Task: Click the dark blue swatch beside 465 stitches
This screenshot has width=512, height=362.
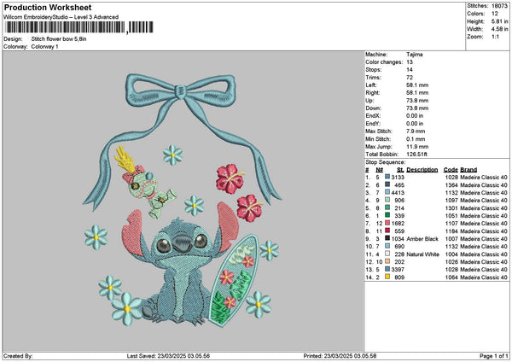Action: click(387, 184)
